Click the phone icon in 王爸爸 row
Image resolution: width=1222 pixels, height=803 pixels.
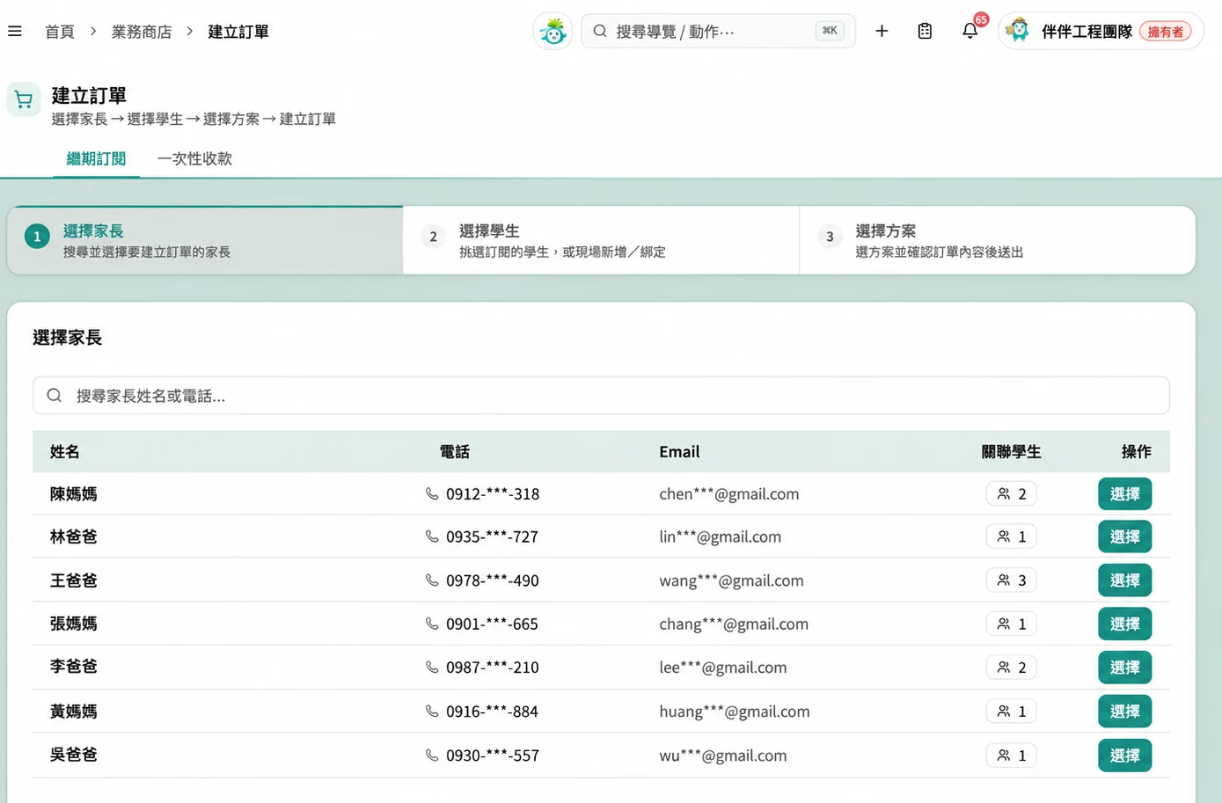tap(432, 580)
